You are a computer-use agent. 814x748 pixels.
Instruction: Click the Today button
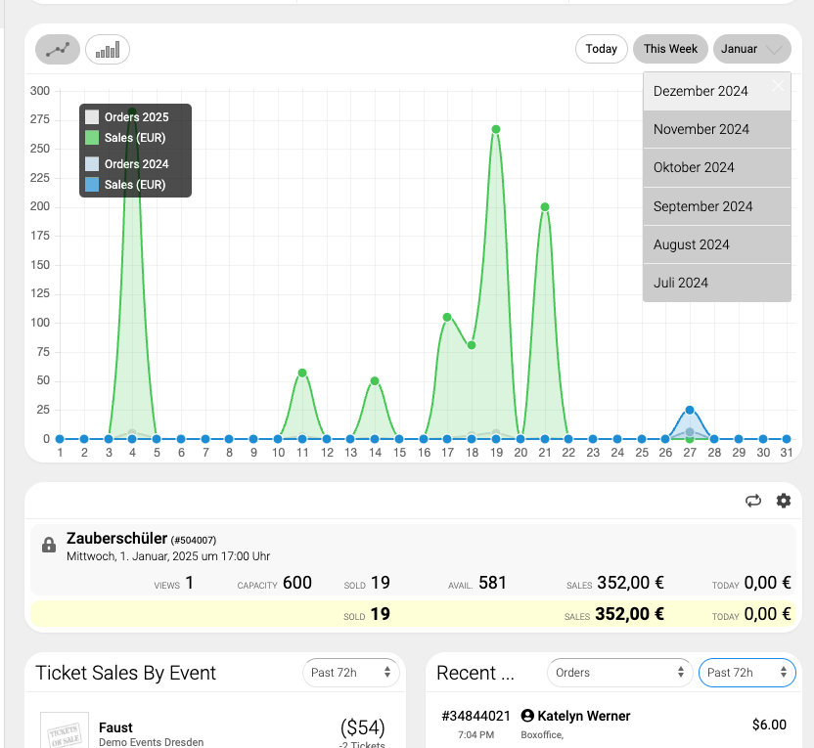point(601,49)
